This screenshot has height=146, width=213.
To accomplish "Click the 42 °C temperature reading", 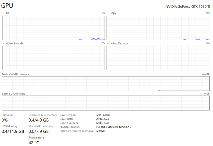I will [x=34, y=143].
